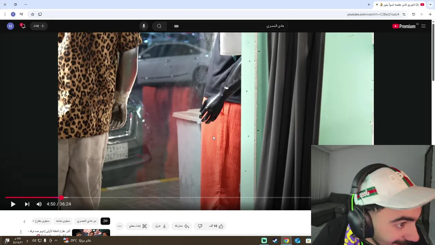Viewport: 435px width, 245px height.
Task: Select the محتوى مقترح chip
Action: pyautogui.click(x=42, y=221)
